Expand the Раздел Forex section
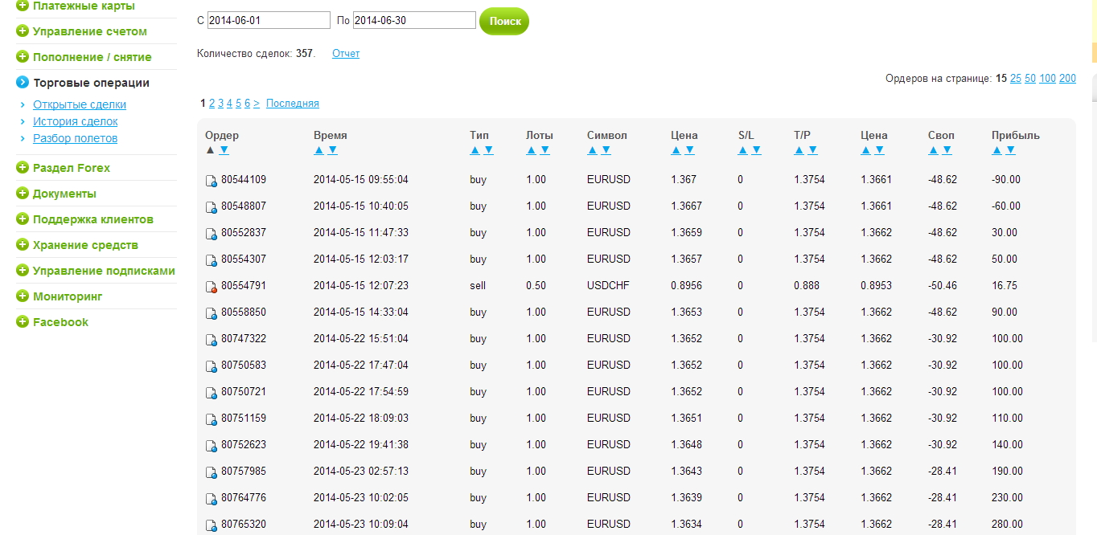This screenshot has height=535, width=1097. 23,168
